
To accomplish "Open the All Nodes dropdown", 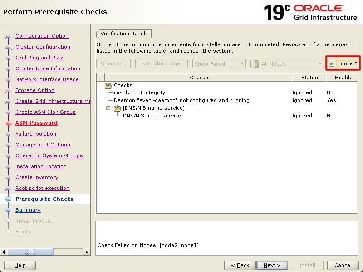I will pos(287,64).
